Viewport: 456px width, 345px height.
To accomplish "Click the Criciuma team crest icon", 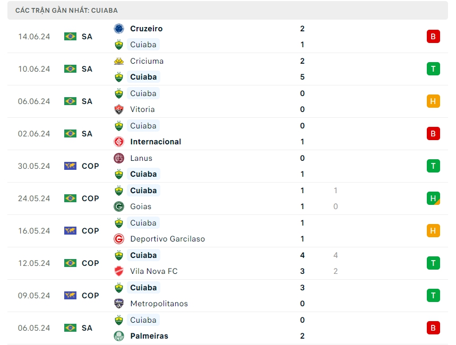I will [119, 61].
